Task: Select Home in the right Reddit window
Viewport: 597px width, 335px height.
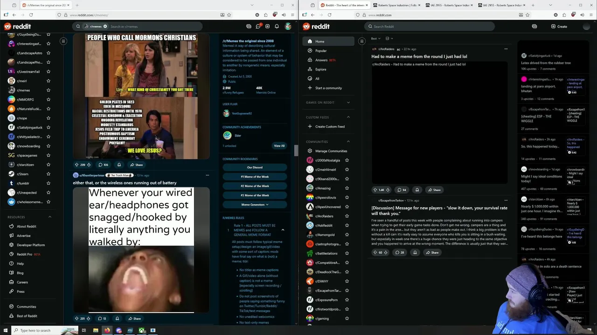Action: [328, 41]
